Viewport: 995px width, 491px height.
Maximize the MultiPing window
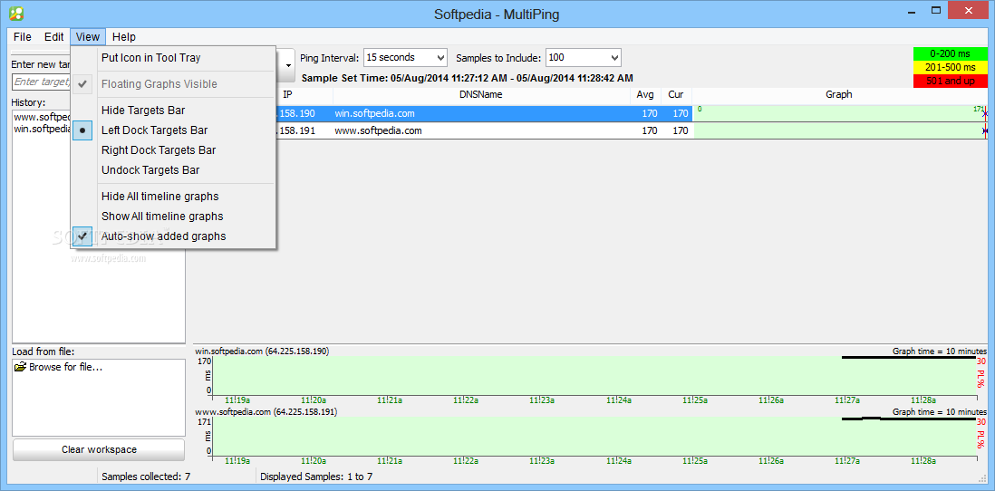tap(936, 10)
